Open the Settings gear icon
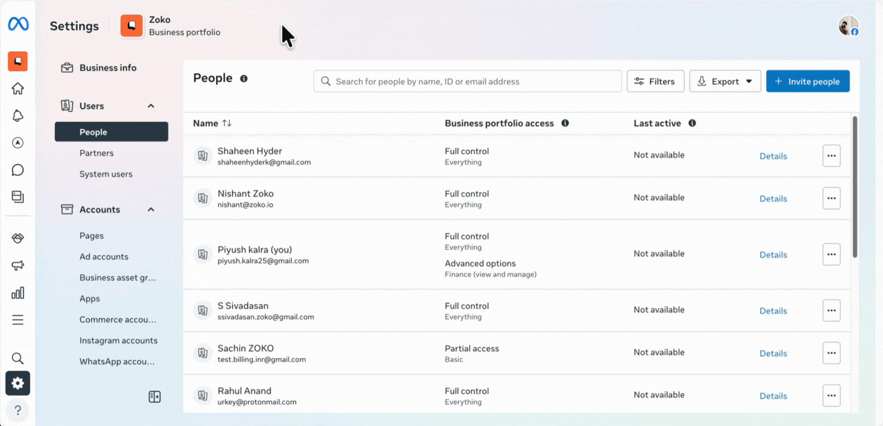 click(18, 383)
